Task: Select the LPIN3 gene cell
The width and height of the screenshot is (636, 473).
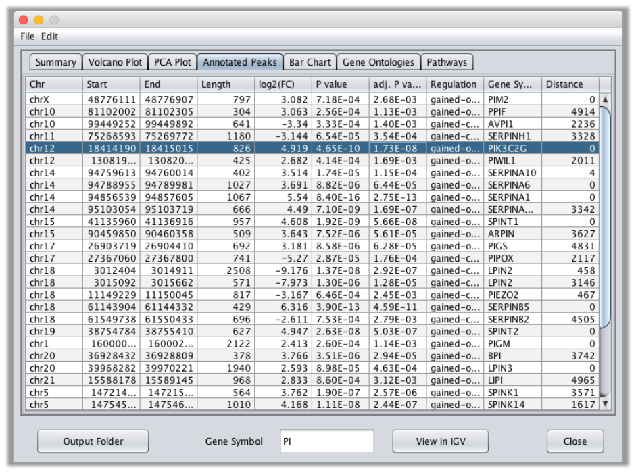Action: (512, 368)
